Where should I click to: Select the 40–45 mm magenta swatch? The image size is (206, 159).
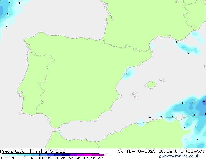pos(88,155)
